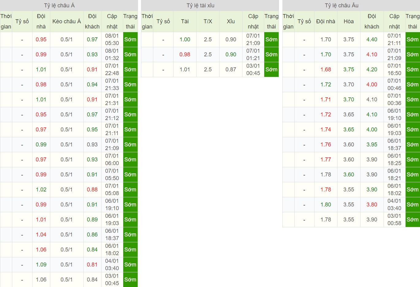Click the "Hòa" column header

[x=349, y=21]
